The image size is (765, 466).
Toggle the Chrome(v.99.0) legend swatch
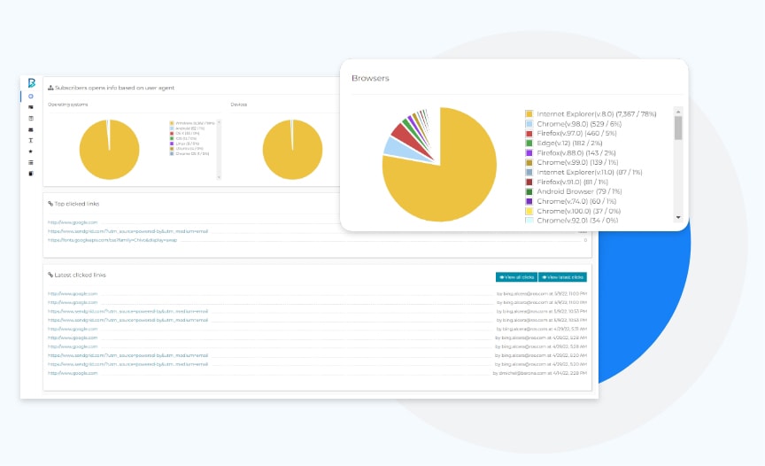tap(529, 162)
